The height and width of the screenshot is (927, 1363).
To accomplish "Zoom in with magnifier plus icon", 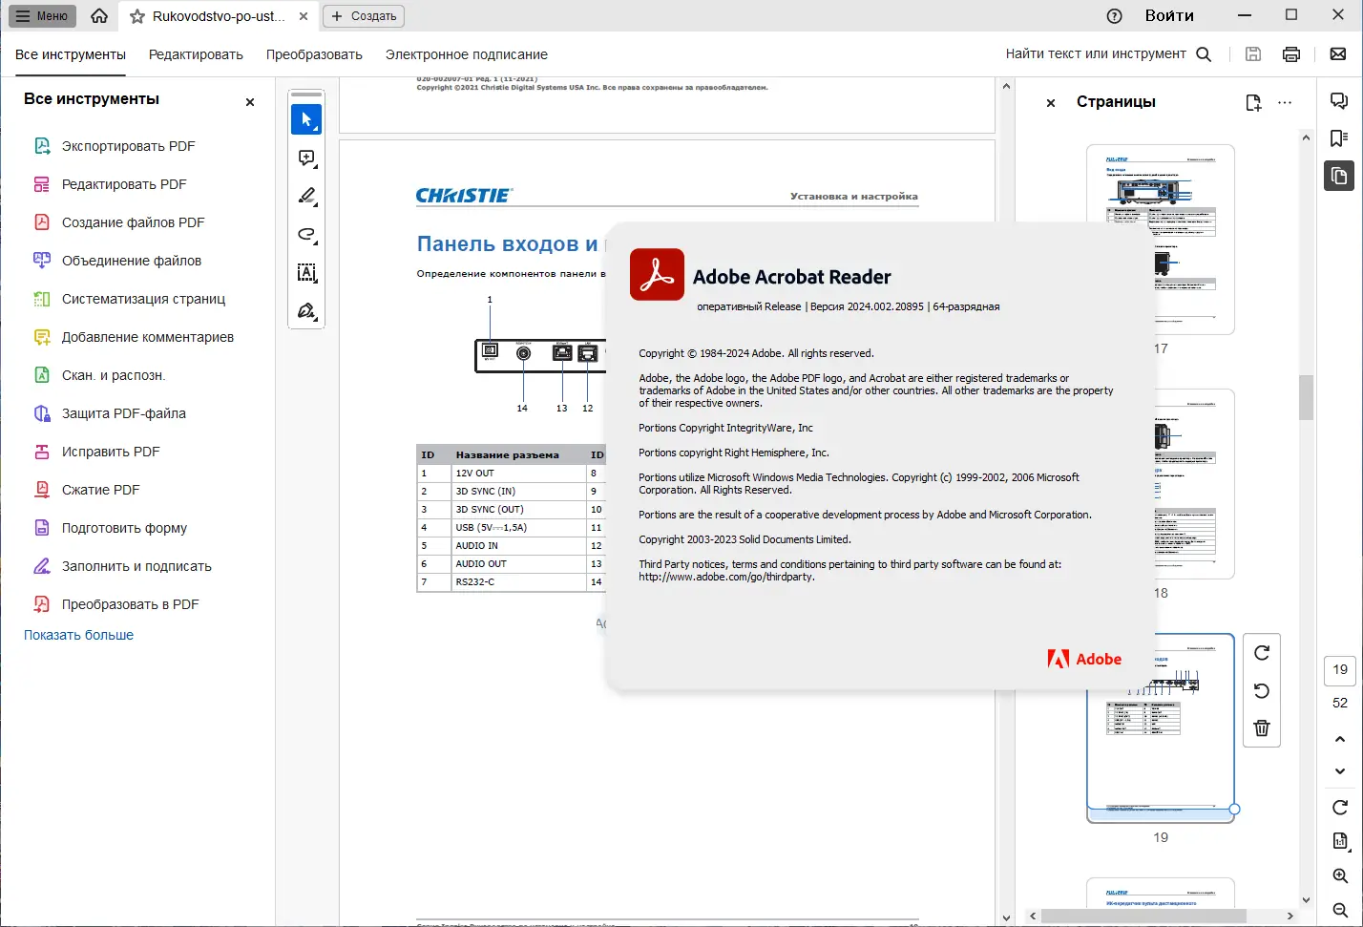I will click(x=1340, y=875).
